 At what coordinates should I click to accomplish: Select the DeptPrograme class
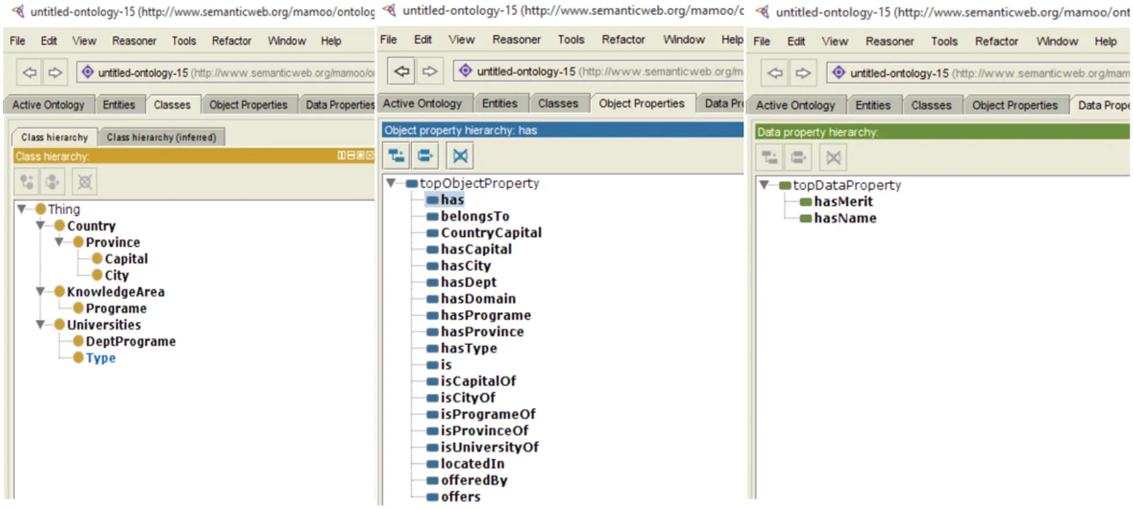[131, 341]
